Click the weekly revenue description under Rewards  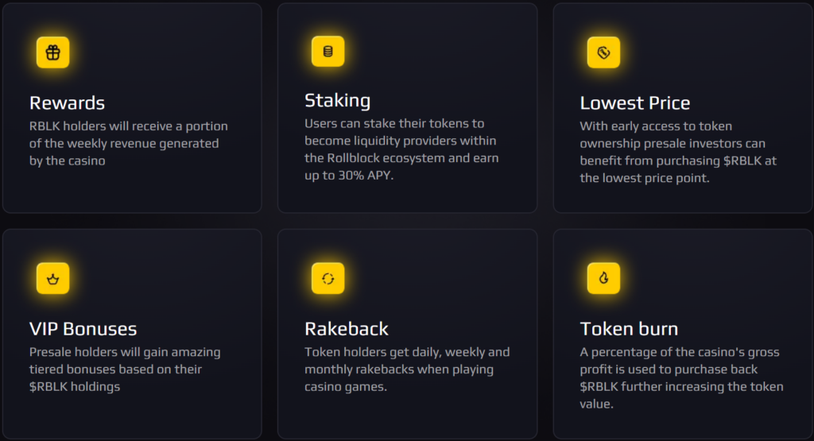click(128, 144)
